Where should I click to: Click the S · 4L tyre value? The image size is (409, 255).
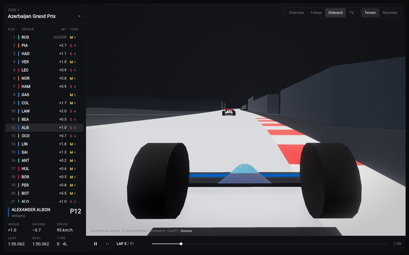[62, 244]
